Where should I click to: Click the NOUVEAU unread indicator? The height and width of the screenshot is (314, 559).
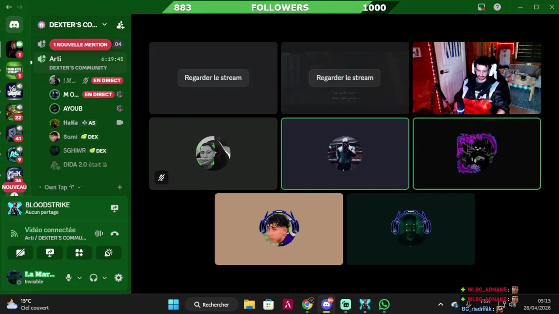(14, 187)
